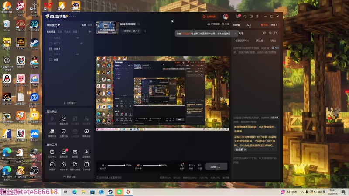The width and height of the screenshot is (349, 196).
Task: Open the 下播鸣谢 tool
Action: tap(86, 166)
